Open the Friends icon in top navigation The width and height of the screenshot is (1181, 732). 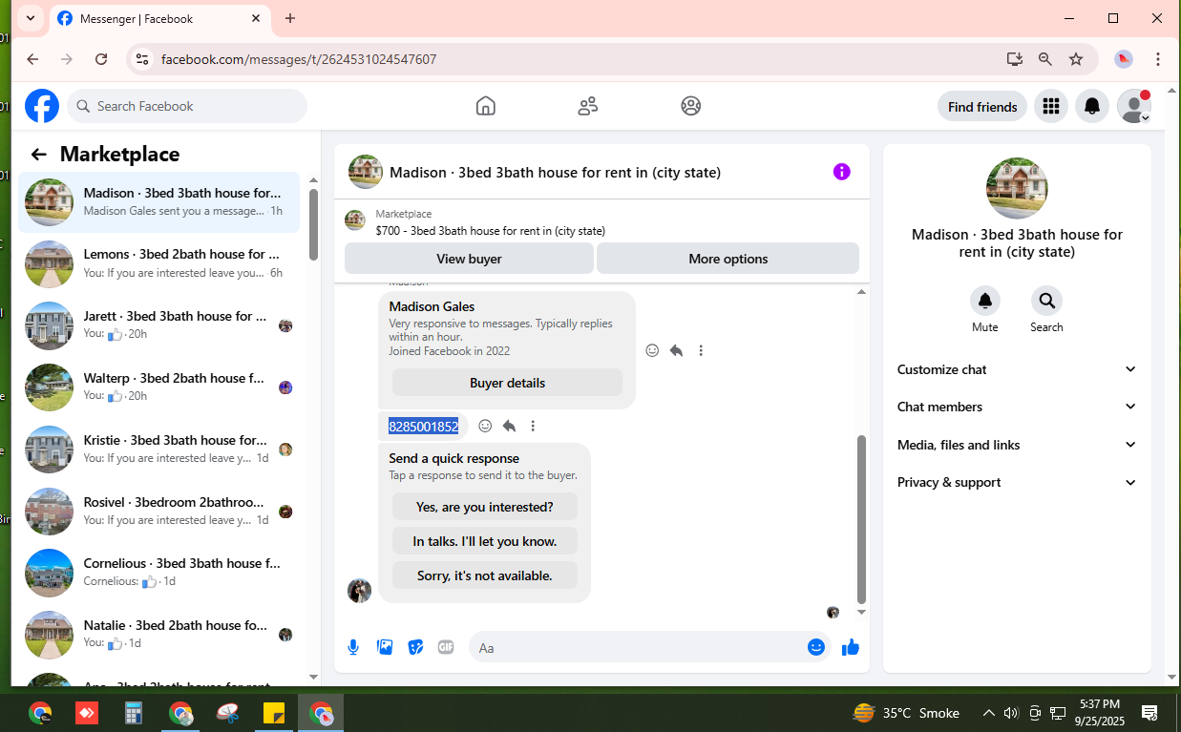tap(588, 106)
